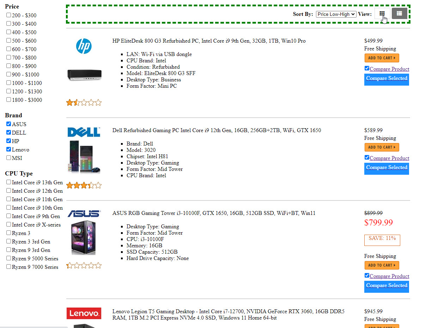Open Compare Product link for ASUS tower
The image size is (426, 328).
[x=389, y=276]
